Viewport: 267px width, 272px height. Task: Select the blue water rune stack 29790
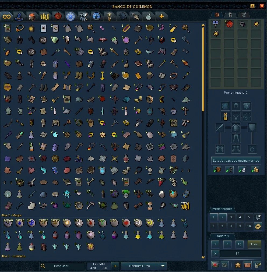click(x=20, y=223)
